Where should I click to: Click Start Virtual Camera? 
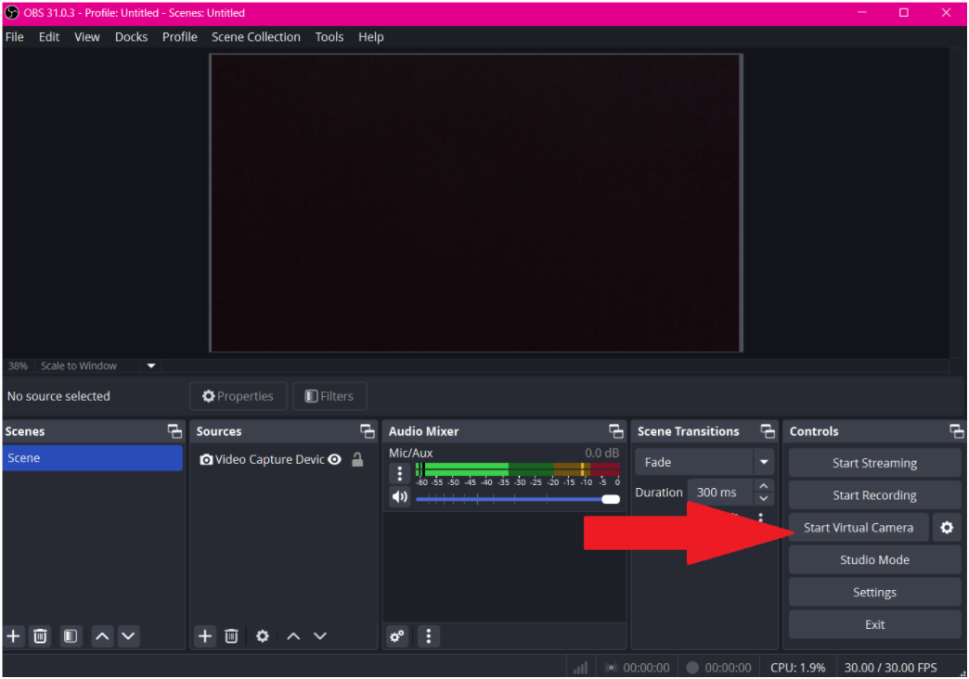[x=859, y=528]
